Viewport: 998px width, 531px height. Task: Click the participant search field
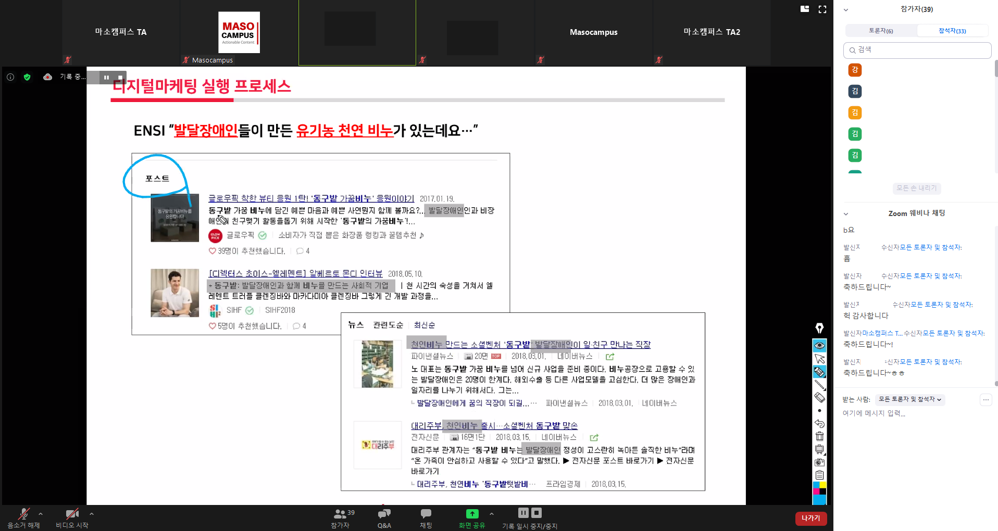917,50
